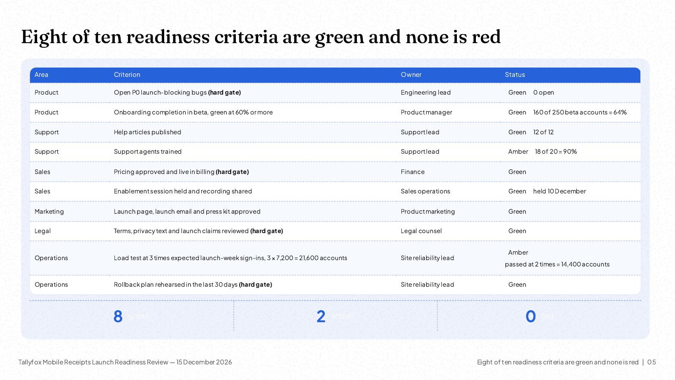Click 'Enablement session held and recording shared'
Screen dimensions: 675x380
(x=183, y=191)
